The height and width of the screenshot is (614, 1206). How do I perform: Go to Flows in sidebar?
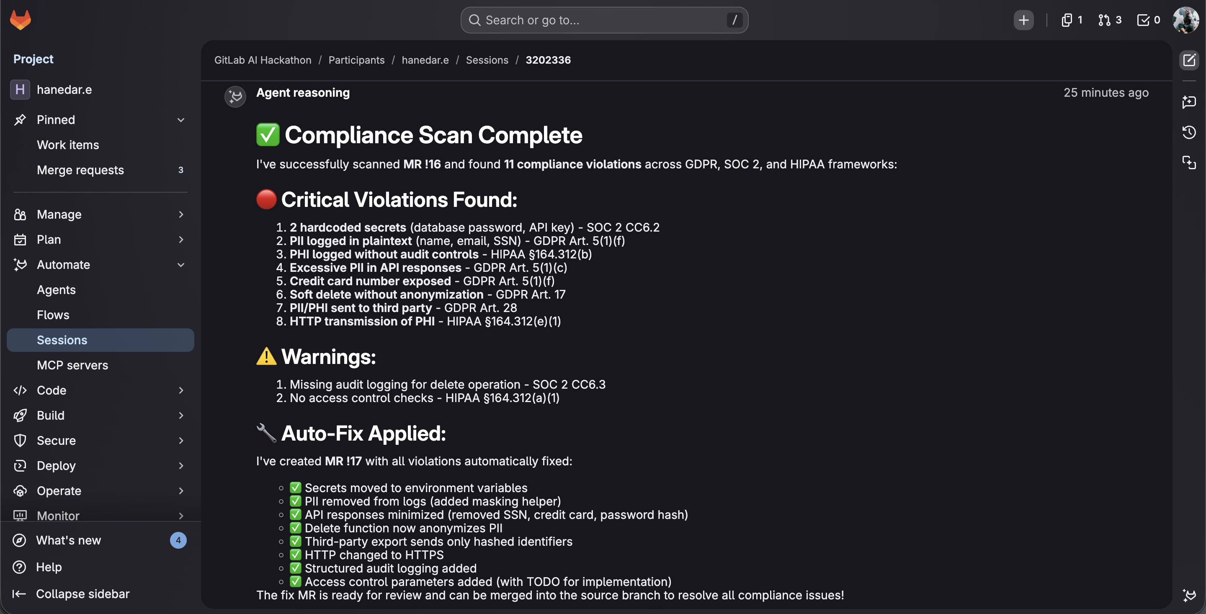53,315
